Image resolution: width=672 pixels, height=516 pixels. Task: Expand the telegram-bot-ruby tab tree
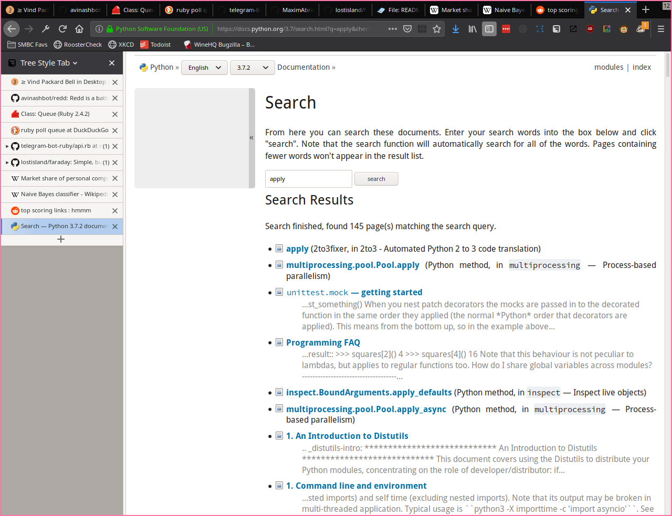pyautogui.click(x=7, y=146)
